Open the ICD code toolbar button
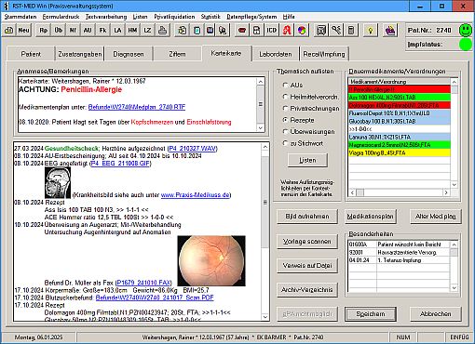Image resolution: width=475 pixels, height=344 pixels. coord(272,31)
